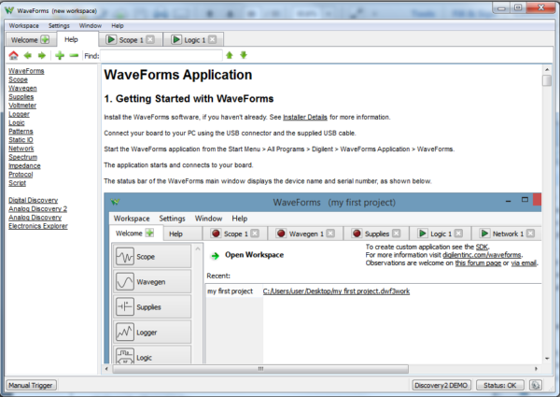Click the horizontal scrollbar right arrow
This screenshot has height=397, width=560.
pyautogui.click(x=537, y=369)
